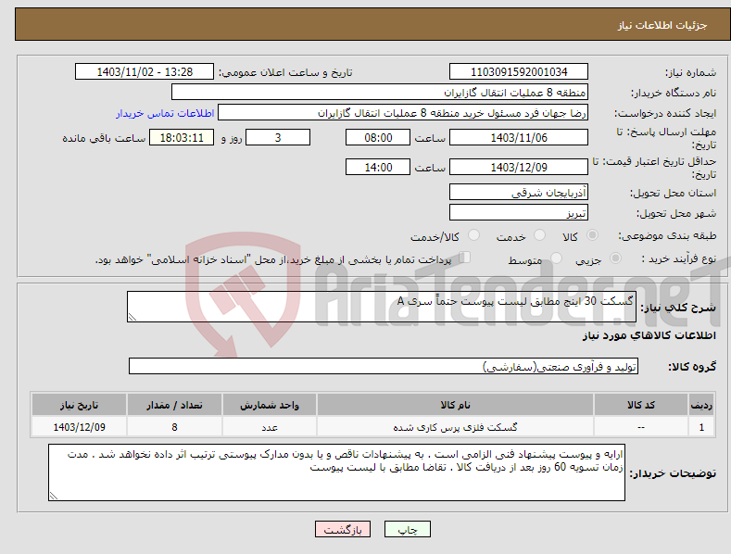
Task: Click row number cell 1
Action: pyautogui.click(x=701, y=427)
